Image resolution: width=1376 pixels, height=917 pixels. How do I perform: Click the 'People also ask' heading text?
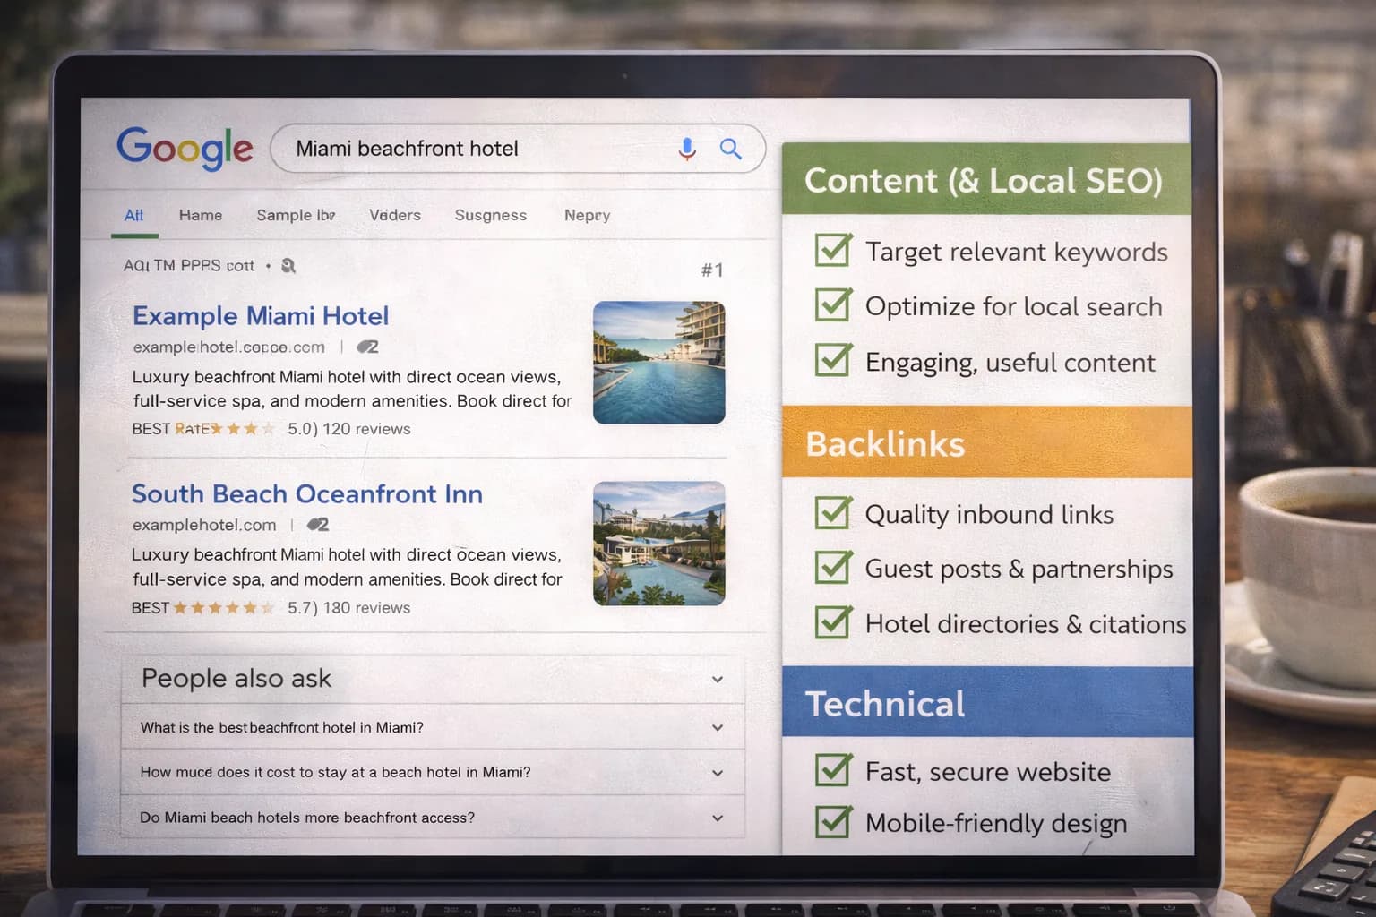coord(236,679)
